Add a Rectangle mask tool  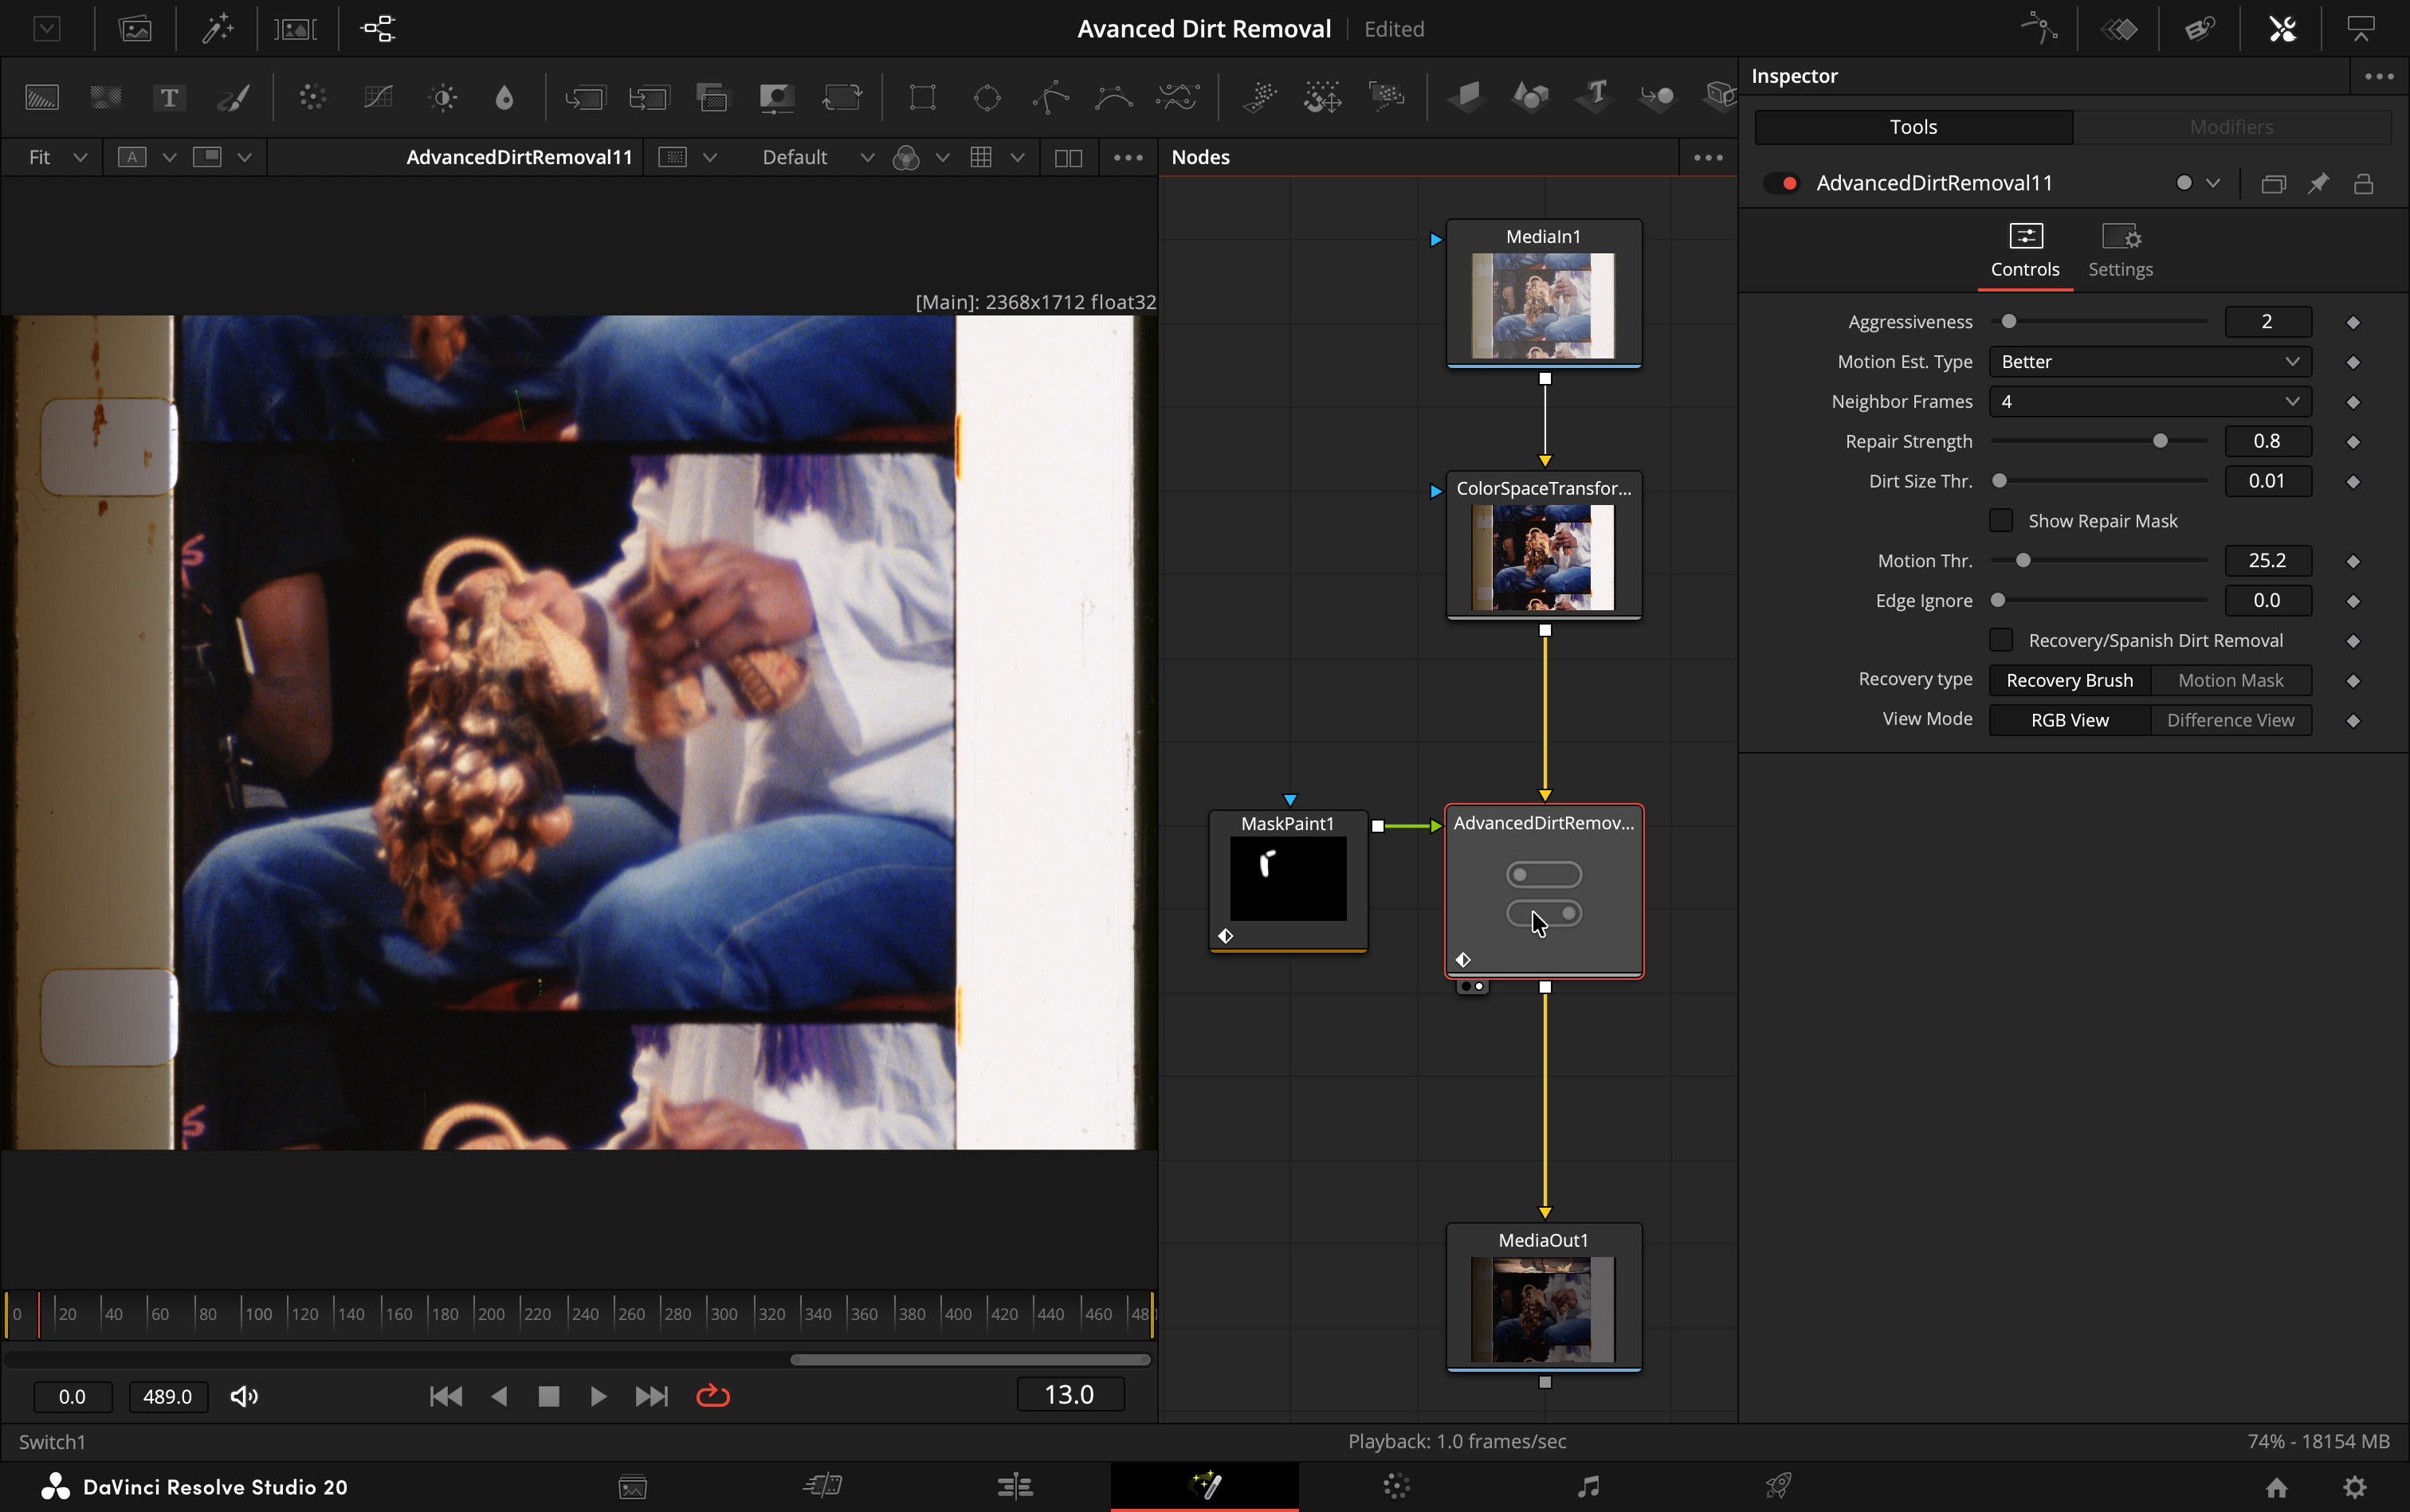pos(921,97)
